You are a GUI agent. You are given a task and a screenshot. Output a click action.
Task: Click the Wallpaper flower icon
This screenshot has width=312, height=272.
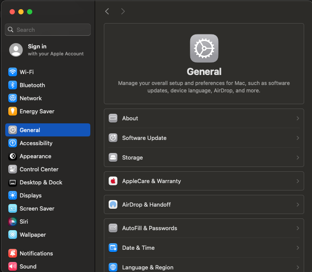pyautogui.click(x=13, y=235)
